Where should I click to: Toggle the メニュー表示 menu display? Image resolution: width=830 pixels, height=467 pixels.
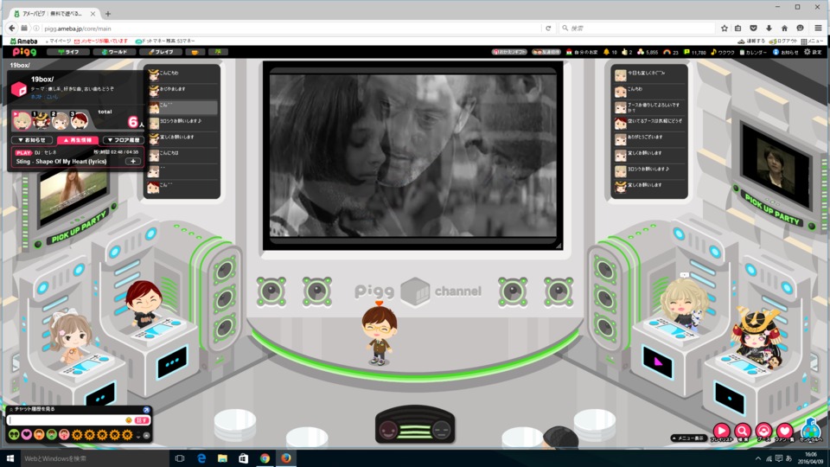click(x=689, y=438)
